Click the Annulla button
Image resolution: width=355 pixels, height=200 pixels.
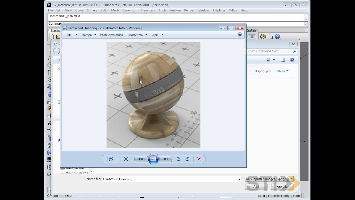click(282, 187)
